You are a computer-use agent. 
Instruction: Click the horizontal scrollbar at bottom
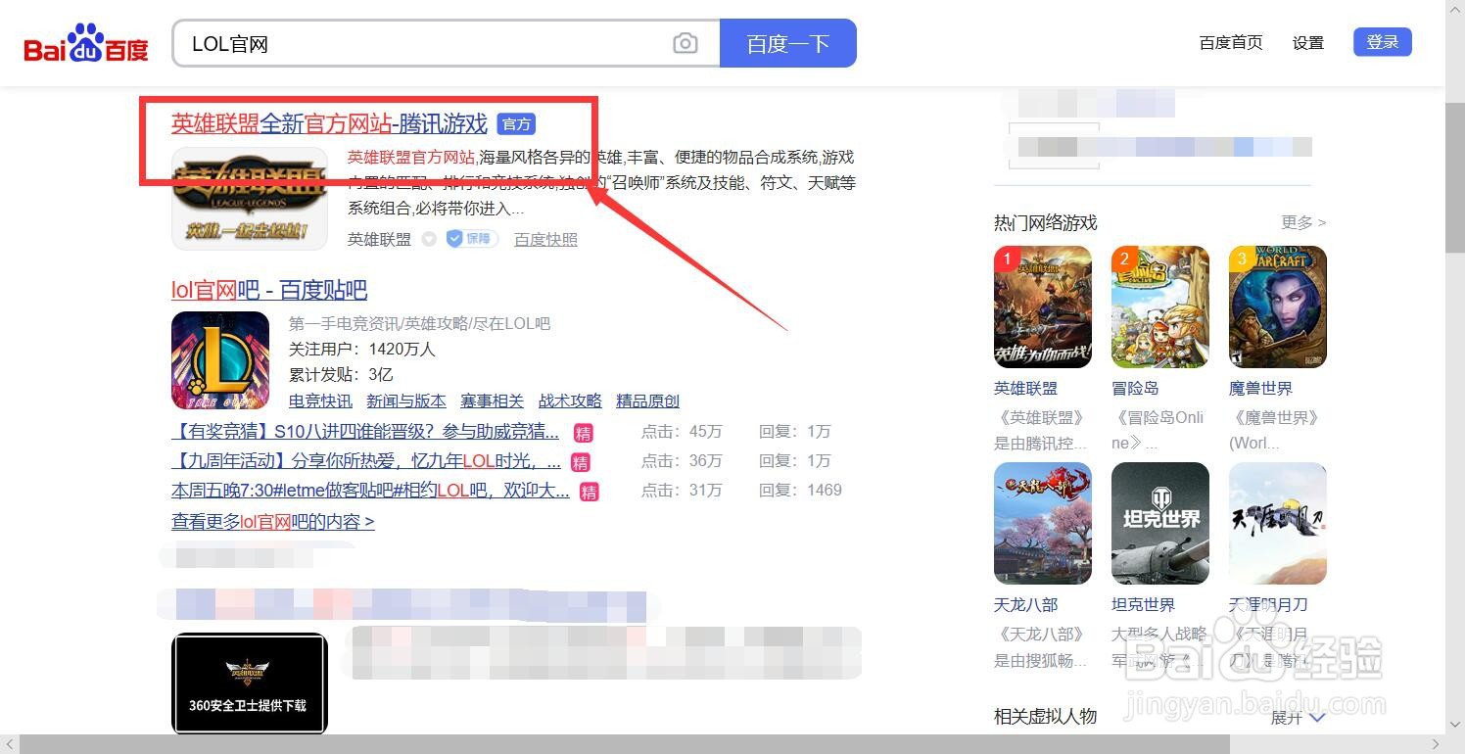(x=625, y=745)
